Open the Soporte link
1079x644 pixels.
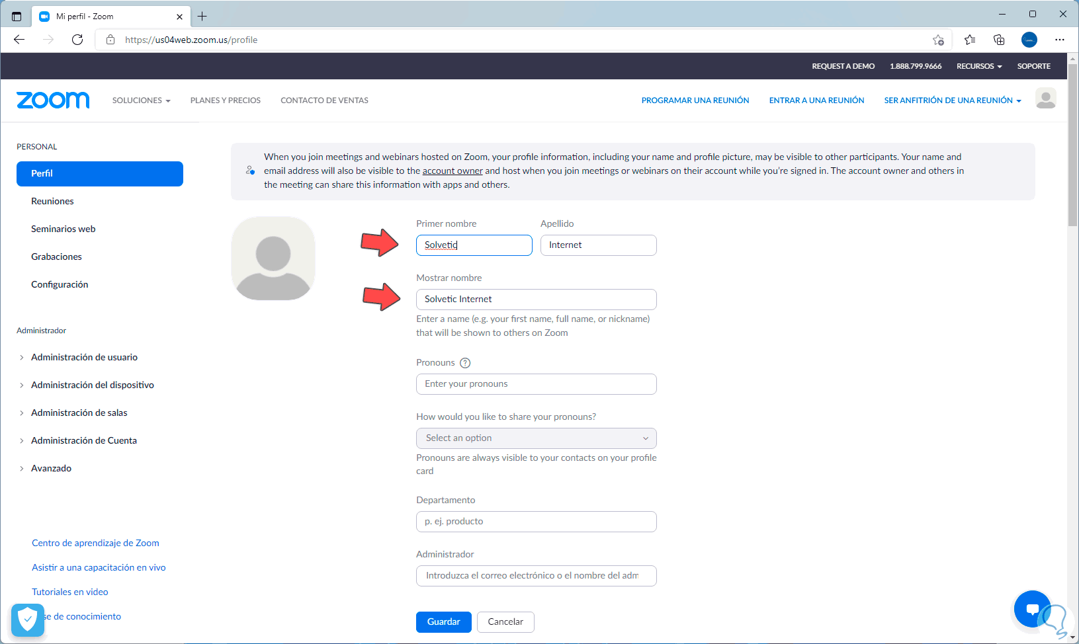(1034, 66)
